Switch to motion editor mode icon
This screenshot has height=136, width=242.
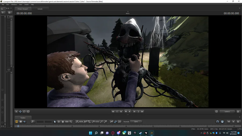20,122
